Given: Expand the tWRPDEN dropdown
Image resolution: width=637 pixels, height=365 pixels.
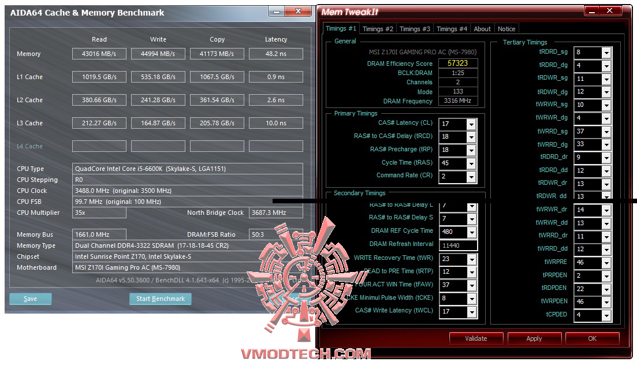Looking at the screenshot, I should [606, 302].
